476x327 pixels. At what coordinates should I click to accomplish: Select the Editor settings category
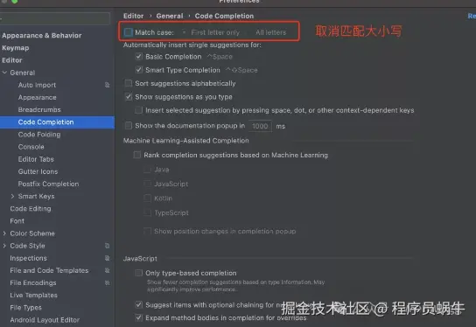(x=12, y=60)
